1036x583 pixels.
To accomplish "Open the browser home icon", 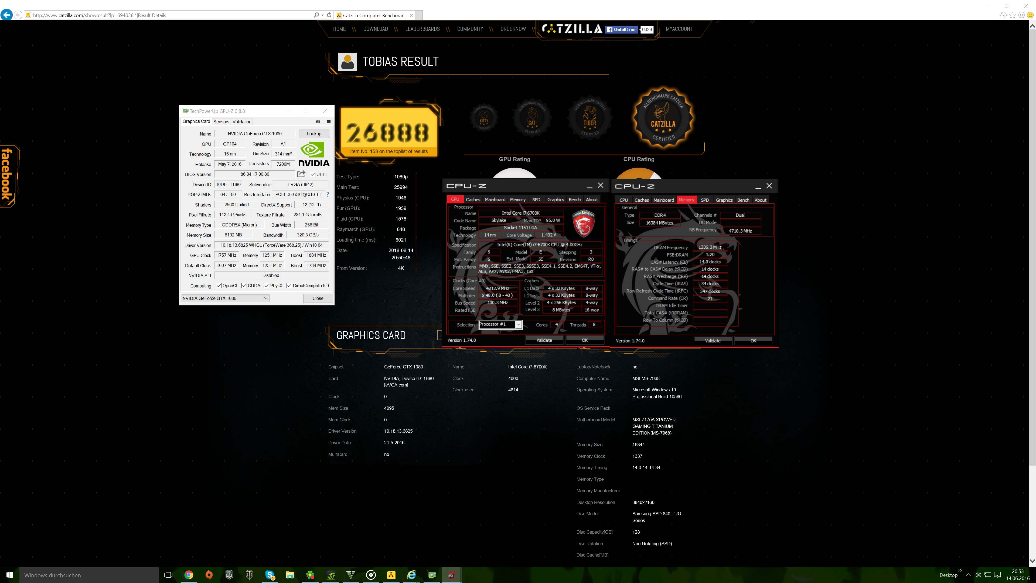I will [1003, 15].
